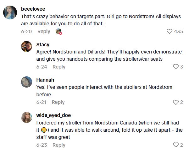
Task: View Hannah's profile avatar
Action: [26, 82]
